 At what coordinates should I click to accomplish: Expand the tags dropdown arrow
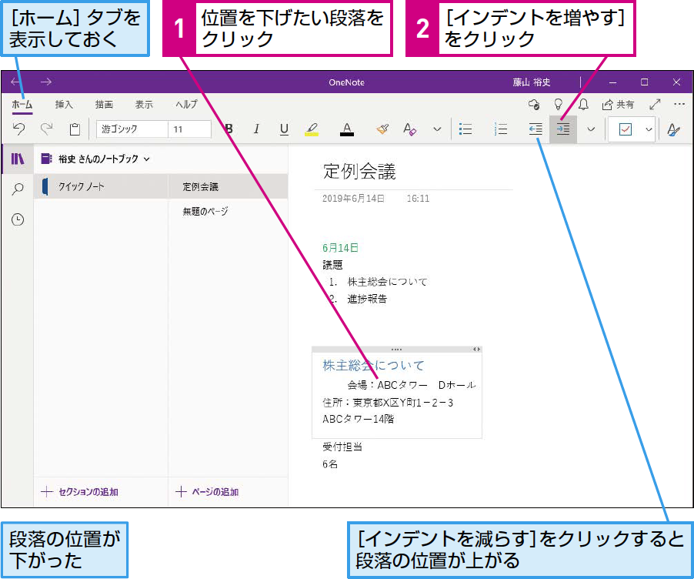coord(649,129)
